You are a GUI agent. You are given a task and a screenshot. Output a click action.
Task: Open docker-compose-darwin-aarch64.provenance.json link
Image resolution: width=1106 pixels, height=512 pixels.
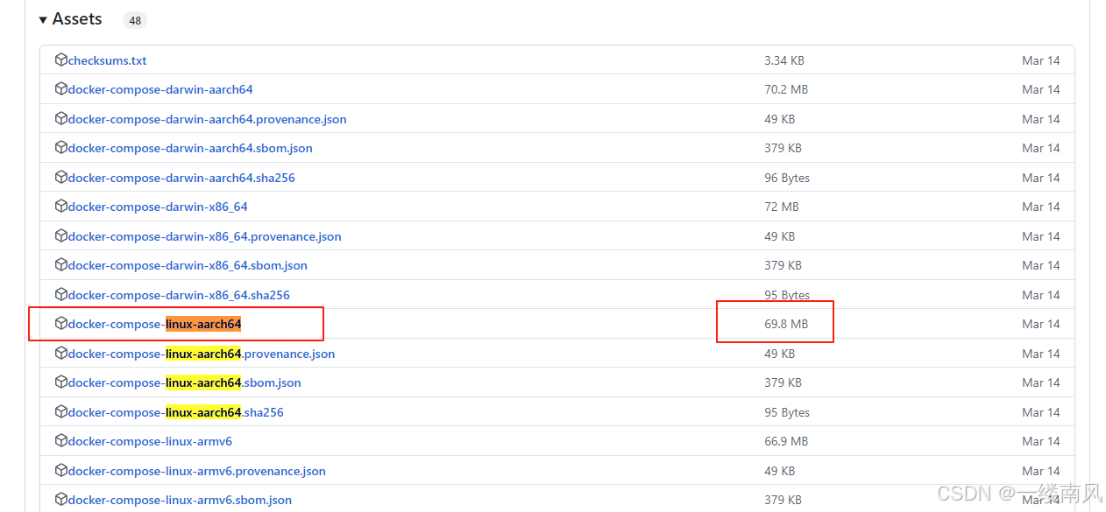coord(208,119)
